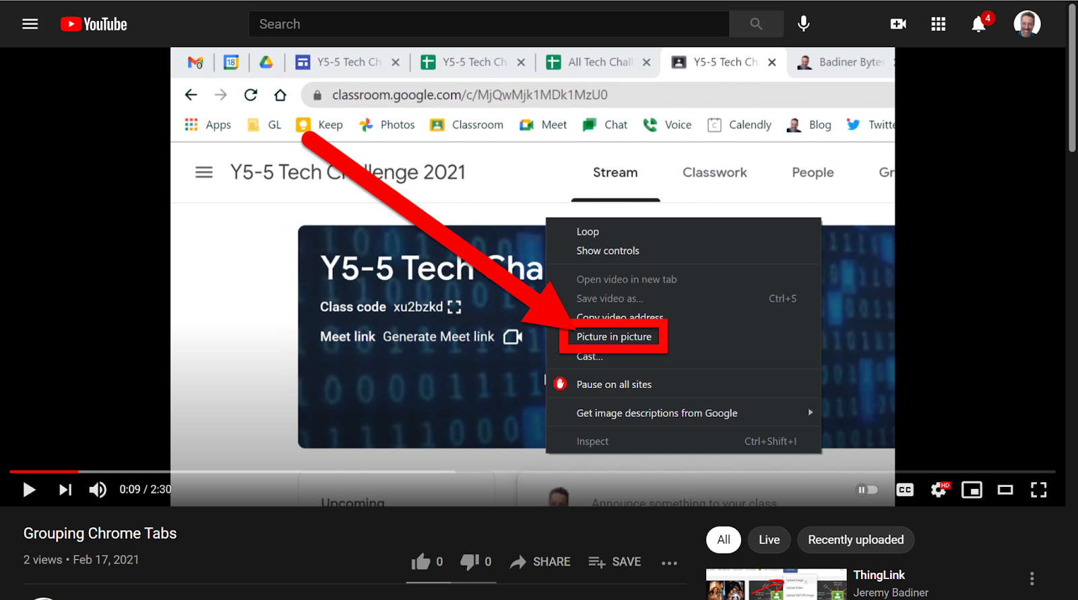The image size is (1078, 600).
Task: Select the All filter chip
Action: 724,539
